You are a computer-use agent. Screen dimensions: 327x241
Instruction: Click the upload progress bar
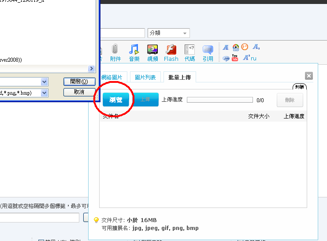click(220, 100)
